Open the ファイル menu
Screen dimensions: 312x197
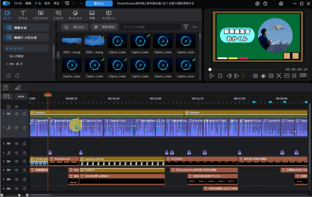[x=18, y=4]
